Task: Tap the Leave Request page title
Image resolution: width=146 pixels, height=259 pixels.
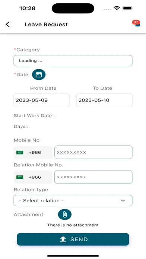Action: point(46,25)
